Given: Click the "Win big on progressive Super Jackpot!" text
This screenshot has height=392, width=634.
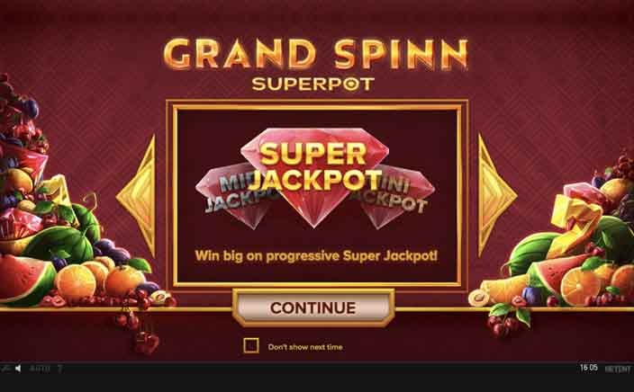Looking at the screenshot, I should click(316, 255).
